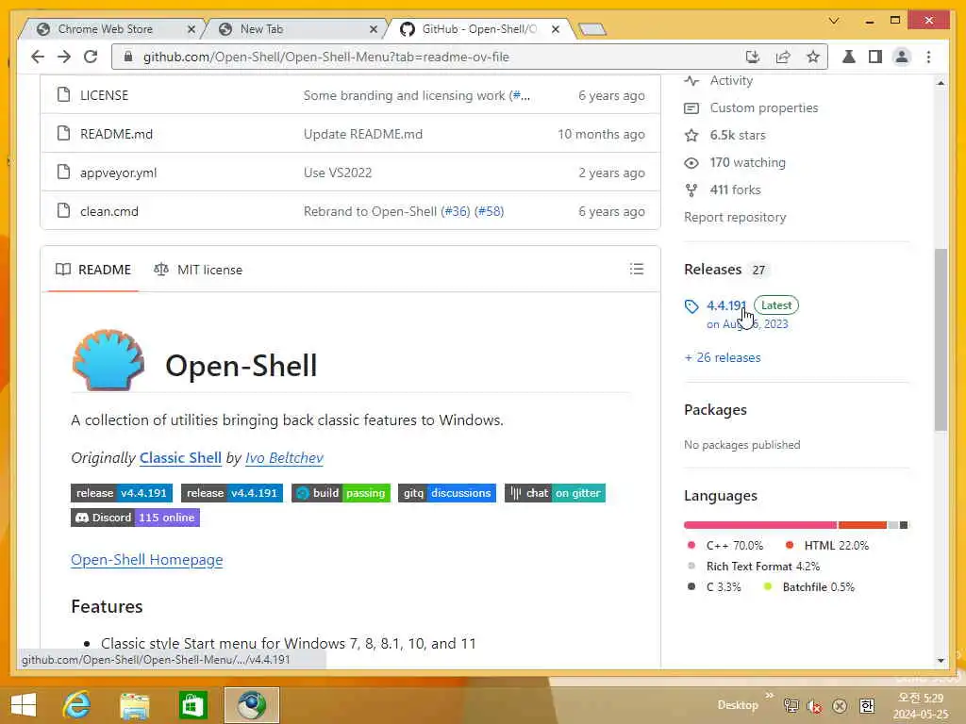View 411 forks list

pyautogui.click(x=735, y=189)
